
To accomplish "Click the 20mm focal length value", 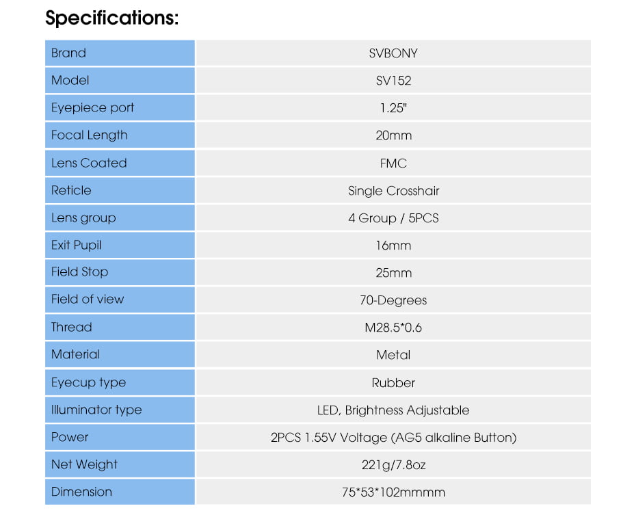I will 393,135.
